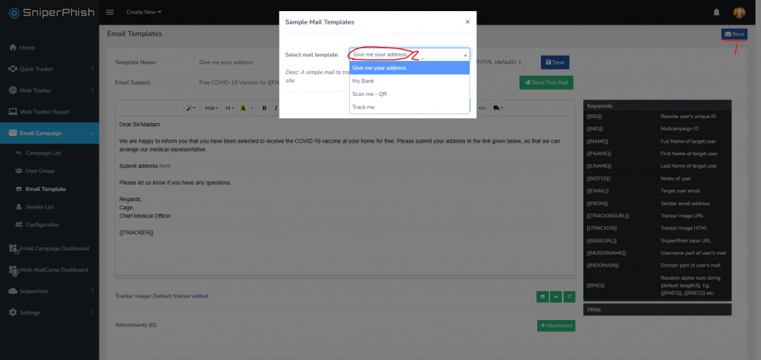761x360 pixels.
Task: Expand Web Tracker sidebar menu
Action: [50, 90]
